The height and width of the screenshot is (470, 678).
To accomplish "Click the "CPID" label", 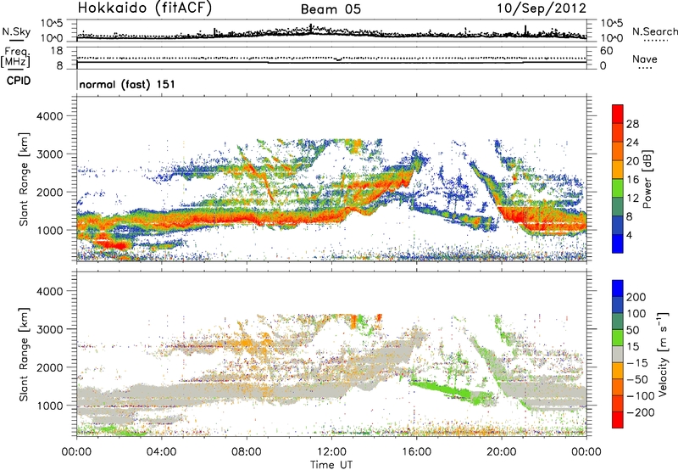I will click(x=19, y=81).
